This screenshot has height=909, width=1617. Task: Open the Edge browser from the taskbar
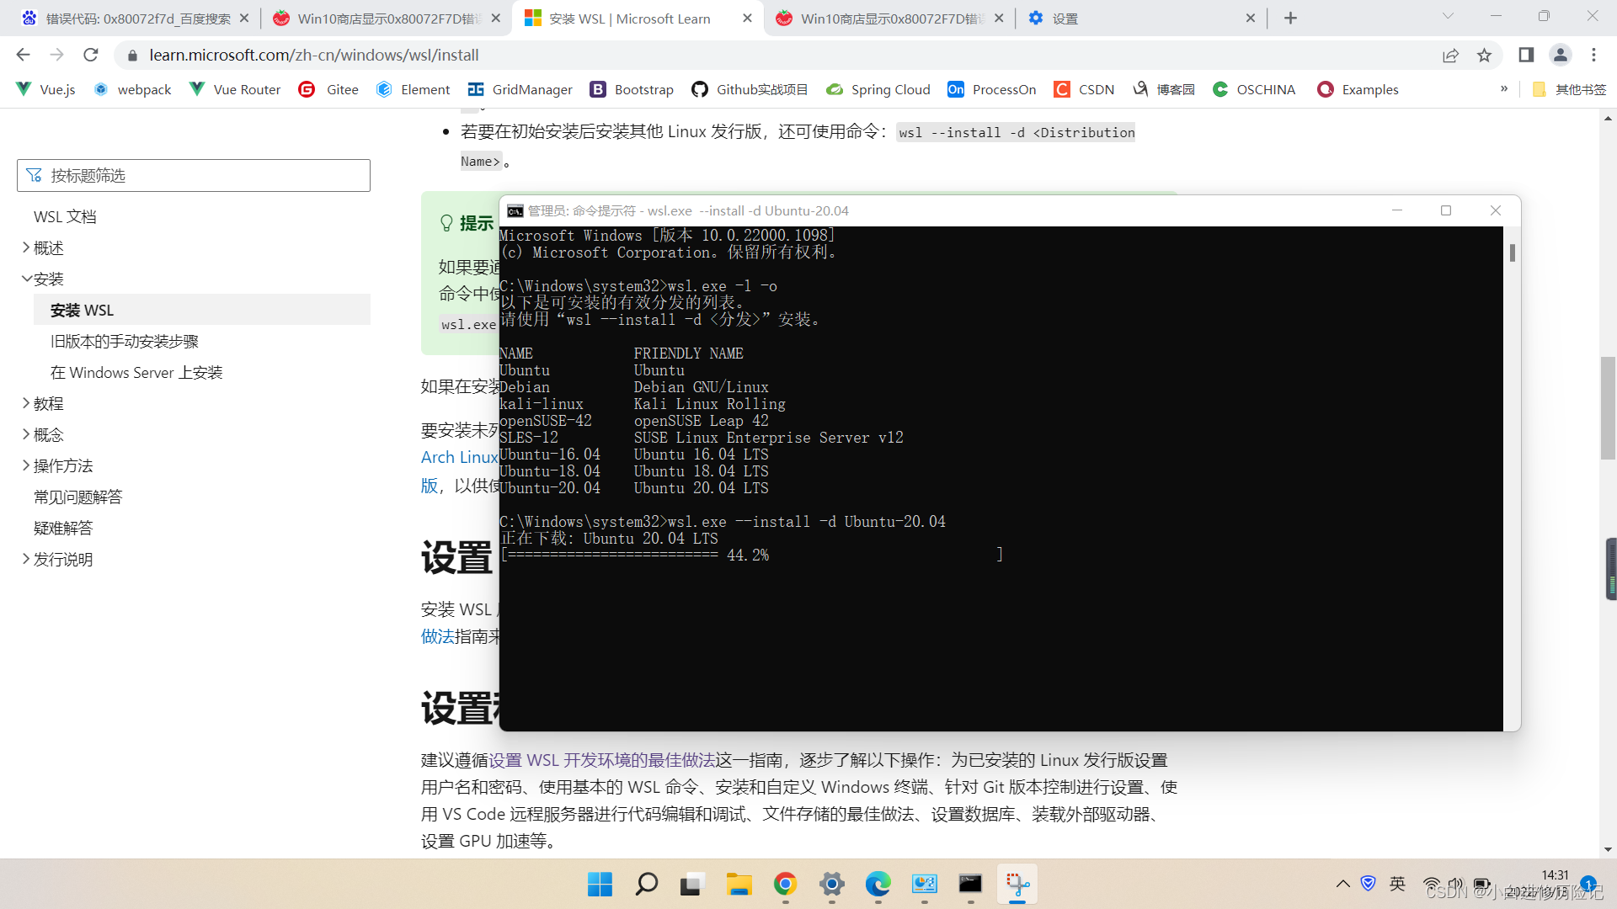pos(878,884)
